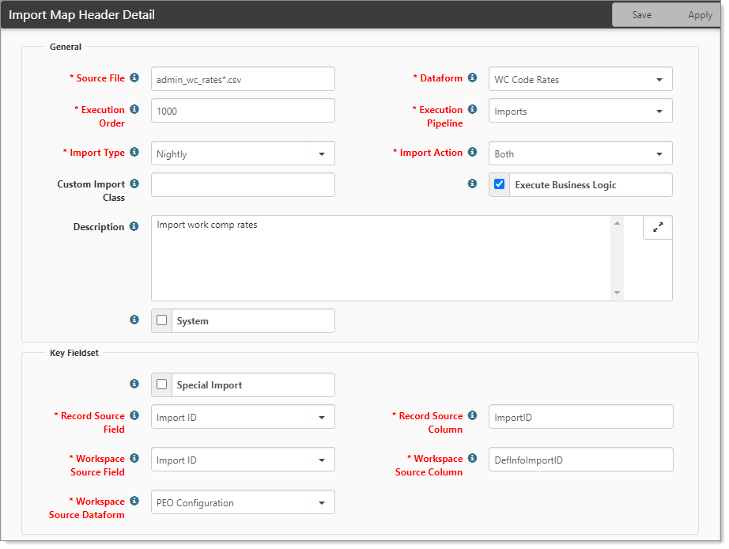Expand Workspace Source Dataform dropdown PEO Configuration
Screen dimensions: 729x549
(x=243, y=502)
